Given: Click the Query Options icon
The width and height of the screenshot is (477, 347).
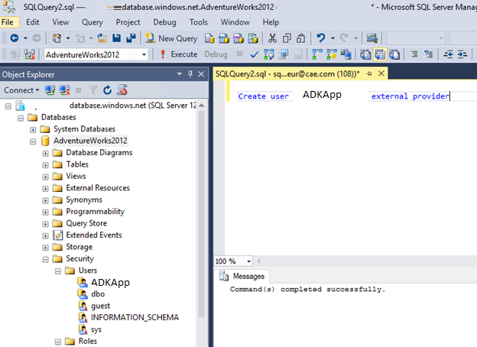Looking at the screenshot, I should click(283, 55).
